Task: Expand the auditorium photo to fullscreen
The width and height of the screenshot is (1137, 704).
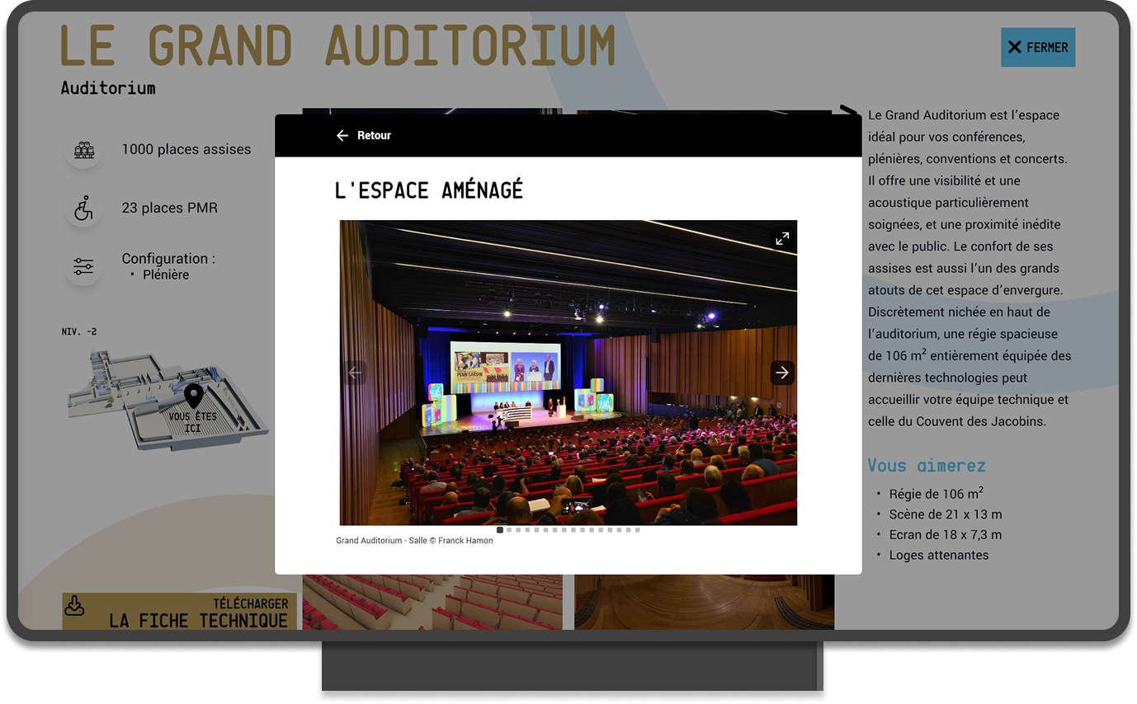Action: (782, 238)
